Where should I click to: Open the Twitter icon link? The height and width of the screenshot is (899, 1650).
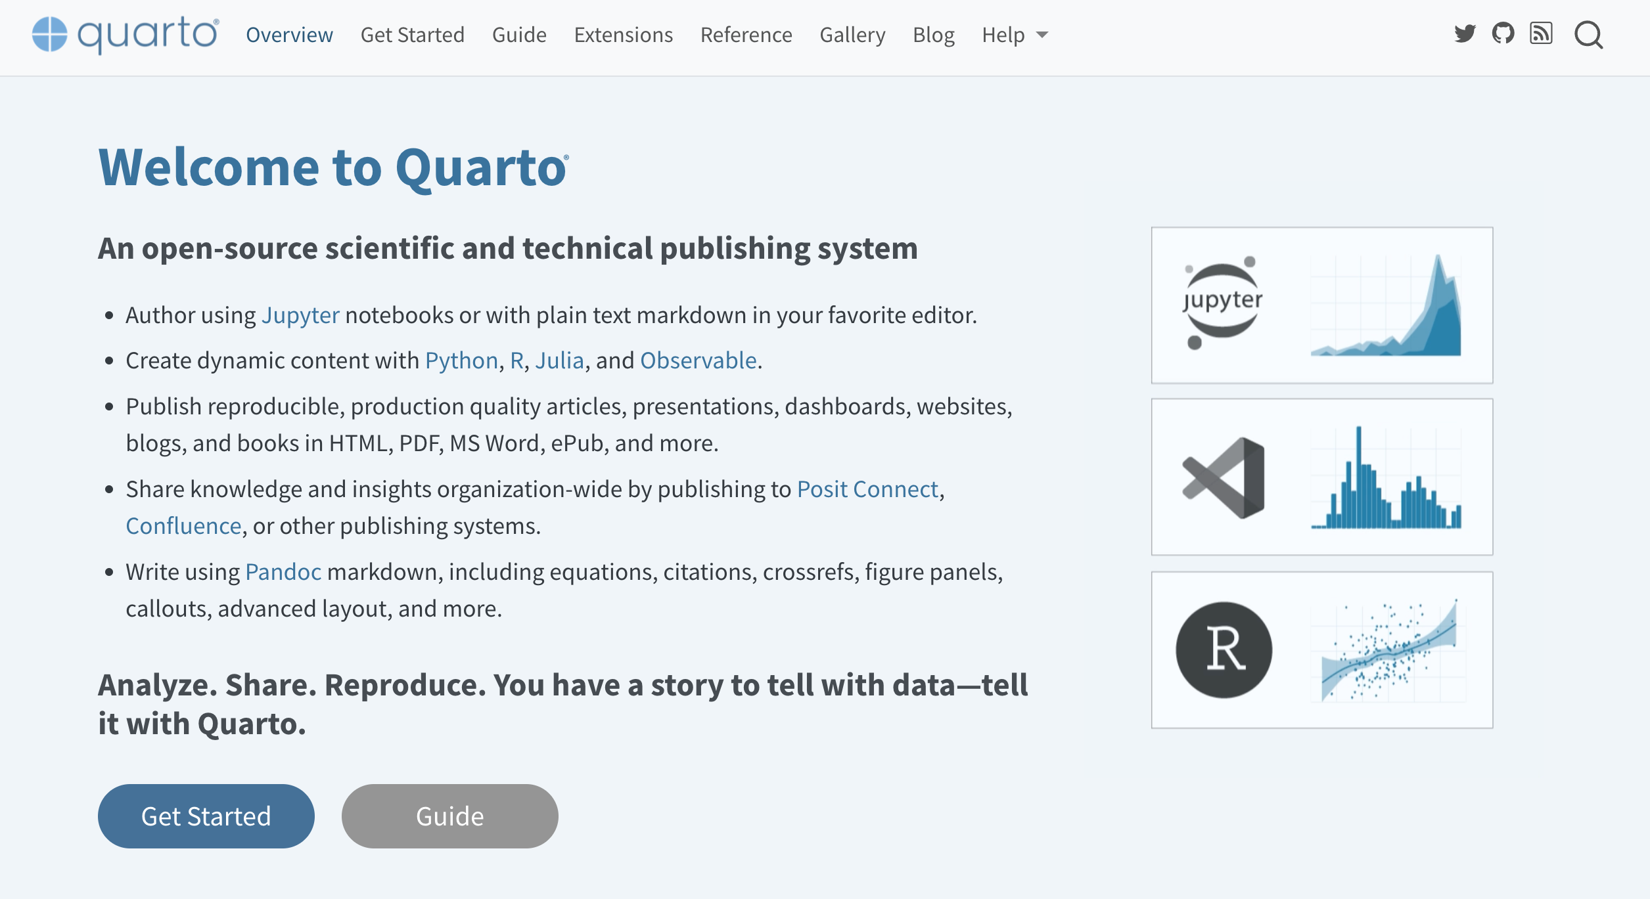click(x=1465, y=33)
